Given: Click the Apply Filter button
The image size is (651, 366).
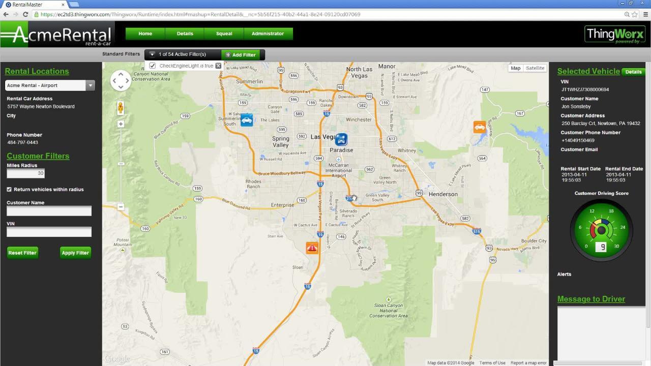Looking at the screenshot, I should 75,253.
